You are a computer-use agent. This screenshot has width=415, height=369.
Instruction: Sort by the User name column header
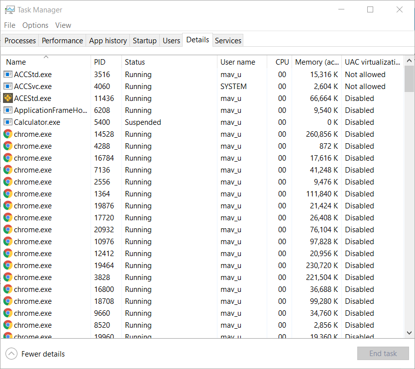[242, 62]
